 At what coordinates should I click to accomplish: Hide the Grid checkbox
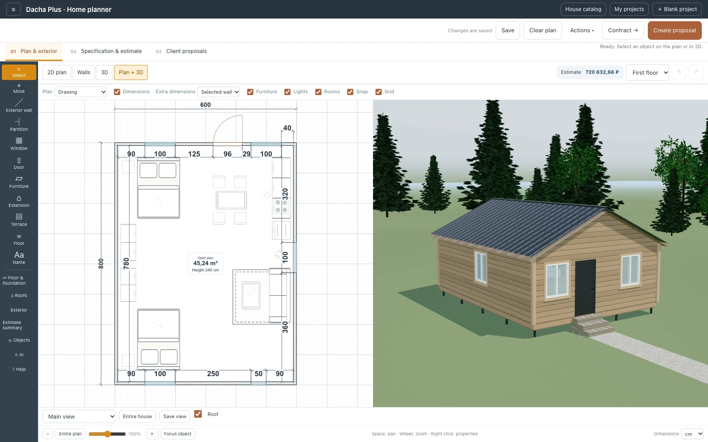[x=379, y=92]
